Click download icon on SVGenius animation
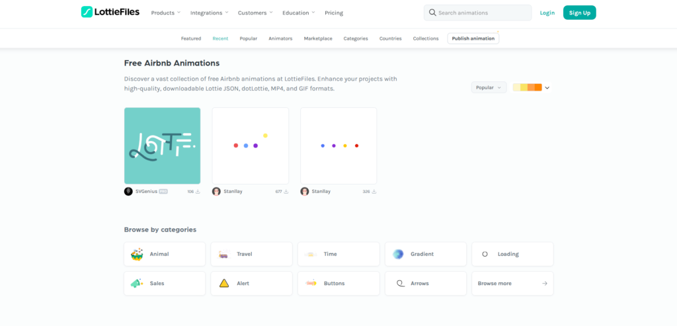 198,192
